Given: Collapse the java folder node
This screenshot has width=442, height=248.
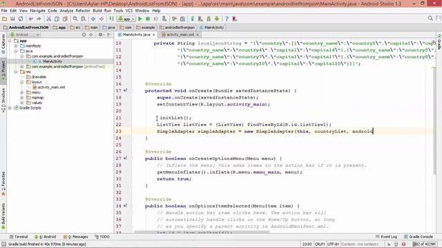Looking at the screenshot, I should 16,51.
